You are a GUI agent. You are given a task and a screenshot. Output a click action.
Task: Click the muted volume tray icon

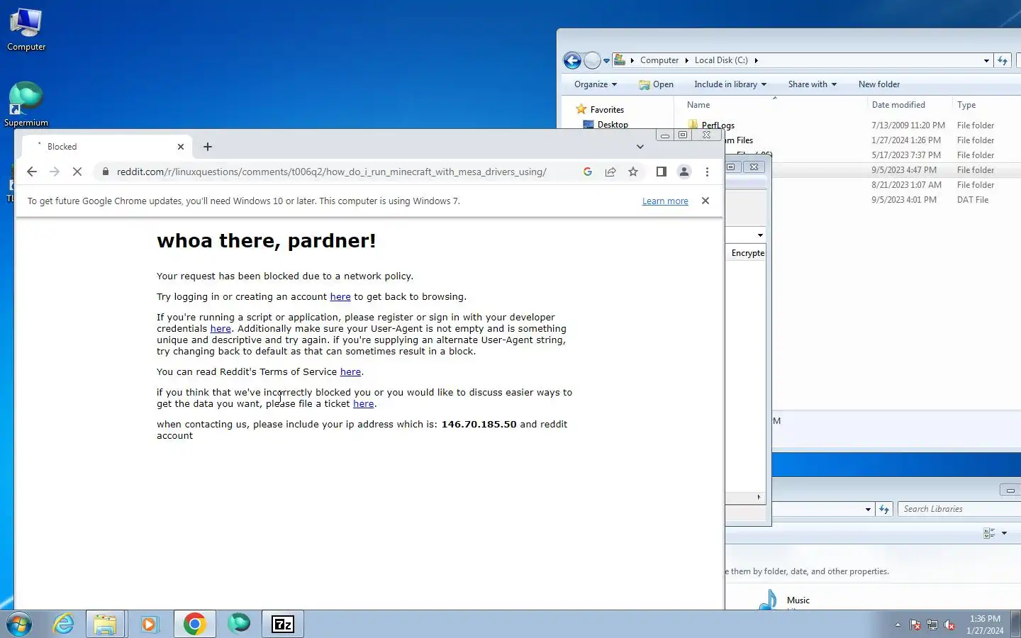tap(950, 625)
